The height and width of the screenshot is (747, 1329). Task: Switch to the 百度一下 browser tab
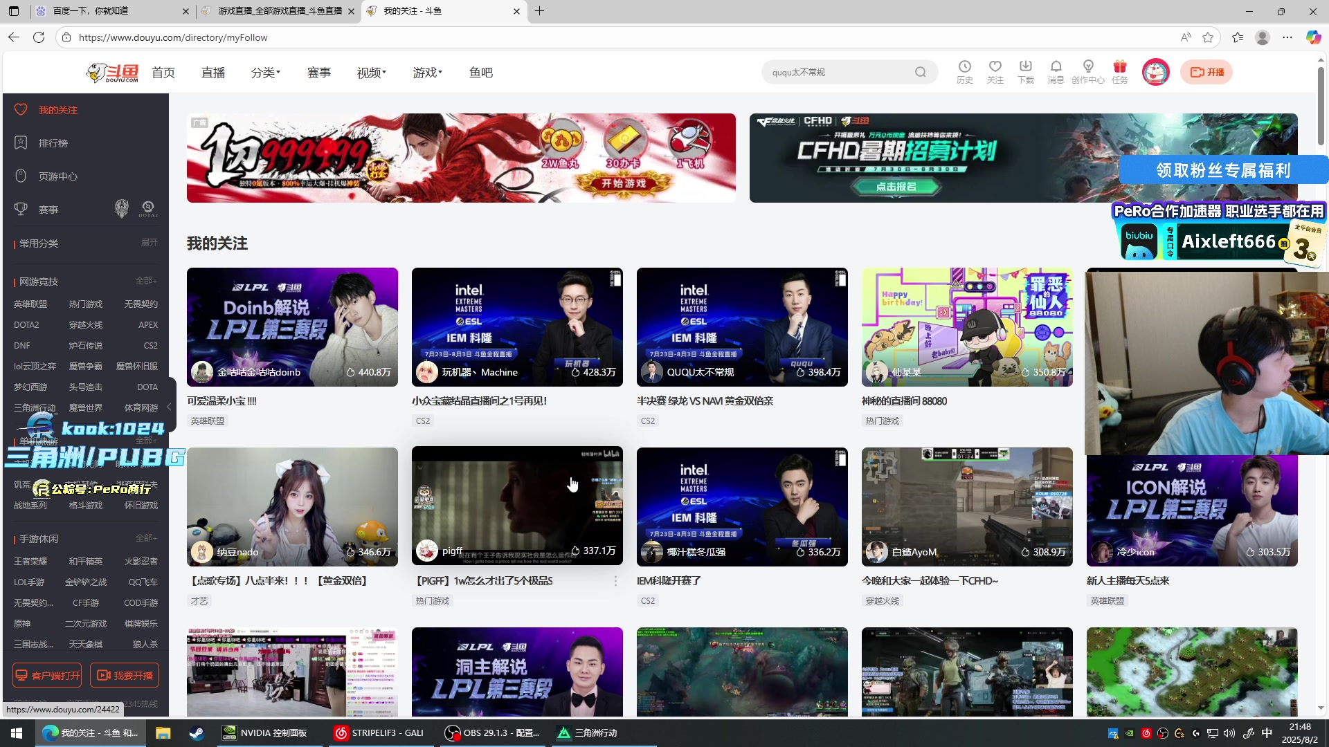[x=111, y=11]
